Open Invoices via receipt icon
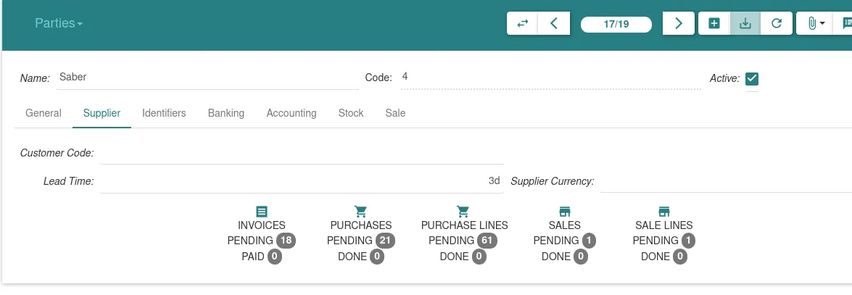The height and width of the screenshot is (295, 852). [261, 212]
